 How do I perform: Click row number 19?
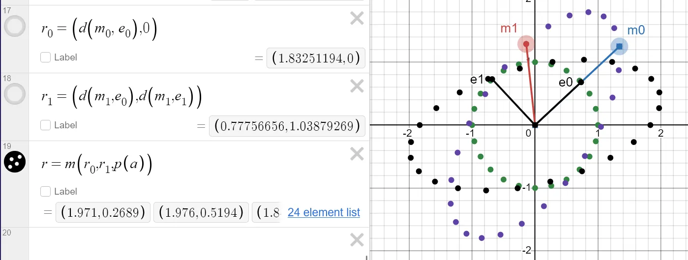[7, 145]
